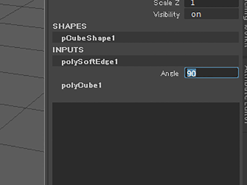
Task: Select the polyCube1 input node
Action: pyautogui.click(x=81, y=86)
